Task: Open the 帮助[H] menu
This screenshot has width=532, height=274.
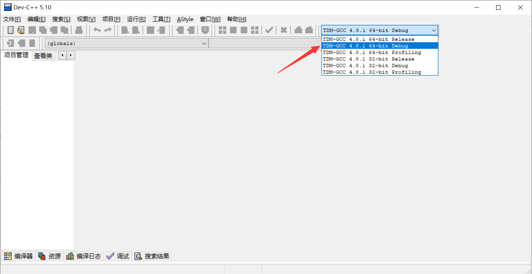Action: point(236,19)
